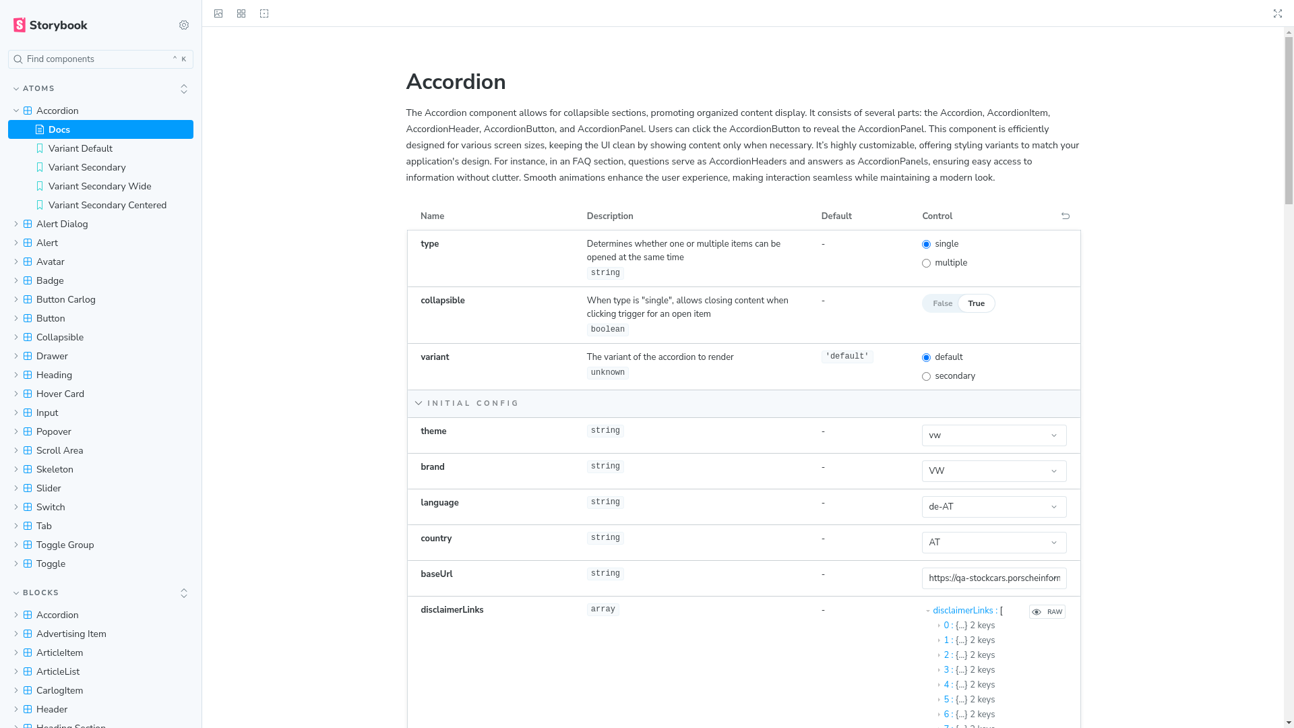Choose the secondary variant radio

(926, 377)
